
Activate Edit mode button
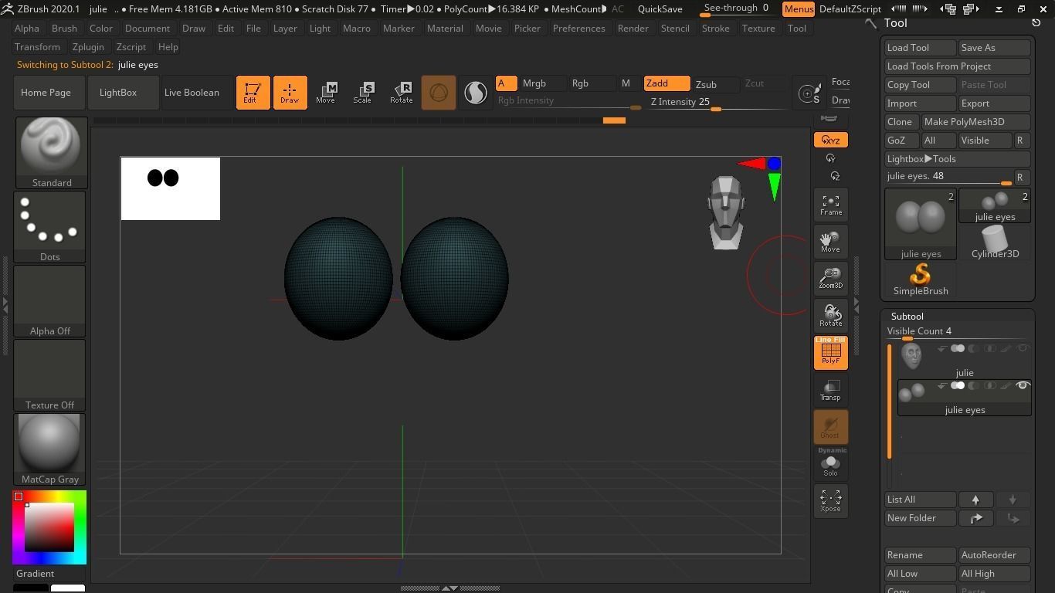(253, 92)
